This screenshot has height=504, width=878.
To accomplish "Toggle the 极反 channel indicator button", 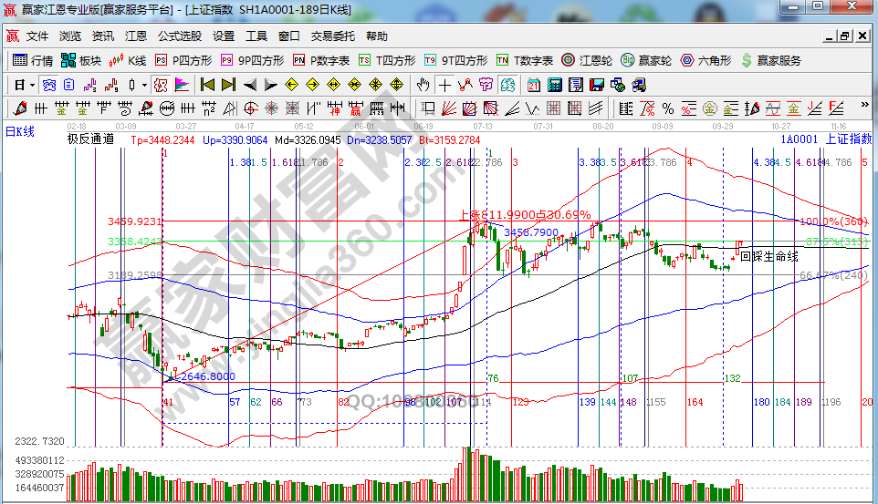I will pos(158,85).
